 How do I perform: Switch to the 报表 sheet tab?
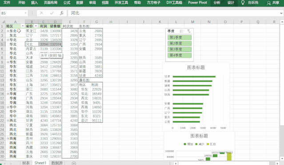click(x=26, y=163)
